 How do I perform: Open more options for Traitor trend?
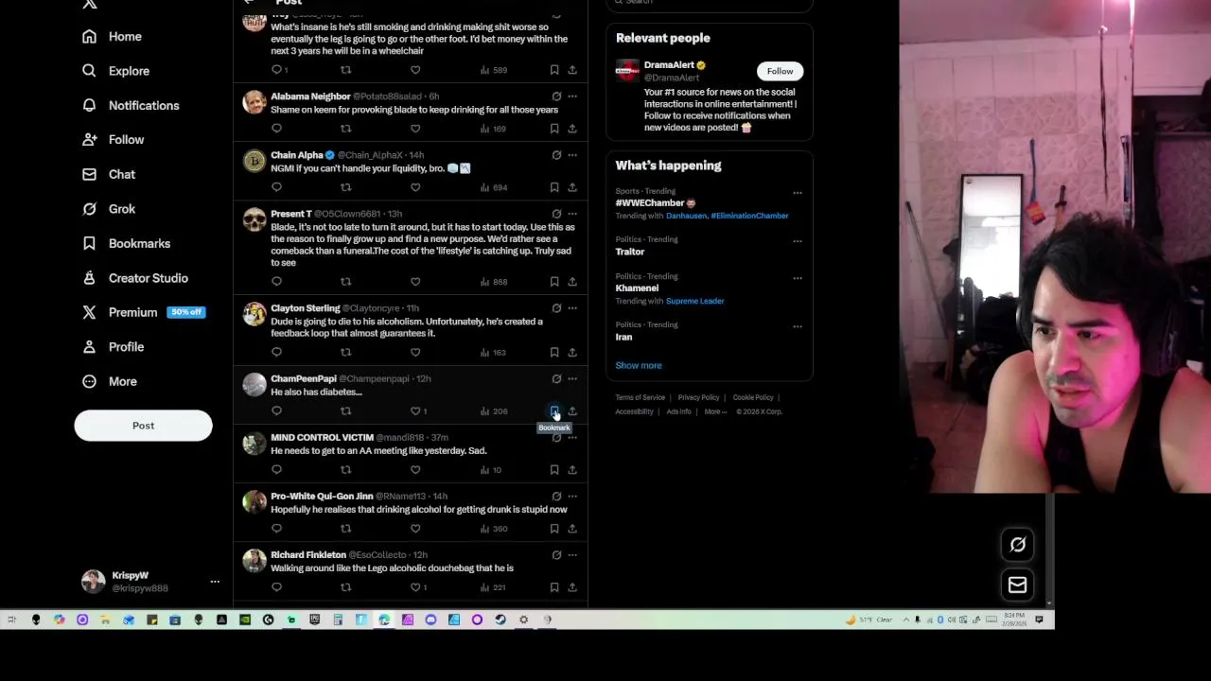798,241
